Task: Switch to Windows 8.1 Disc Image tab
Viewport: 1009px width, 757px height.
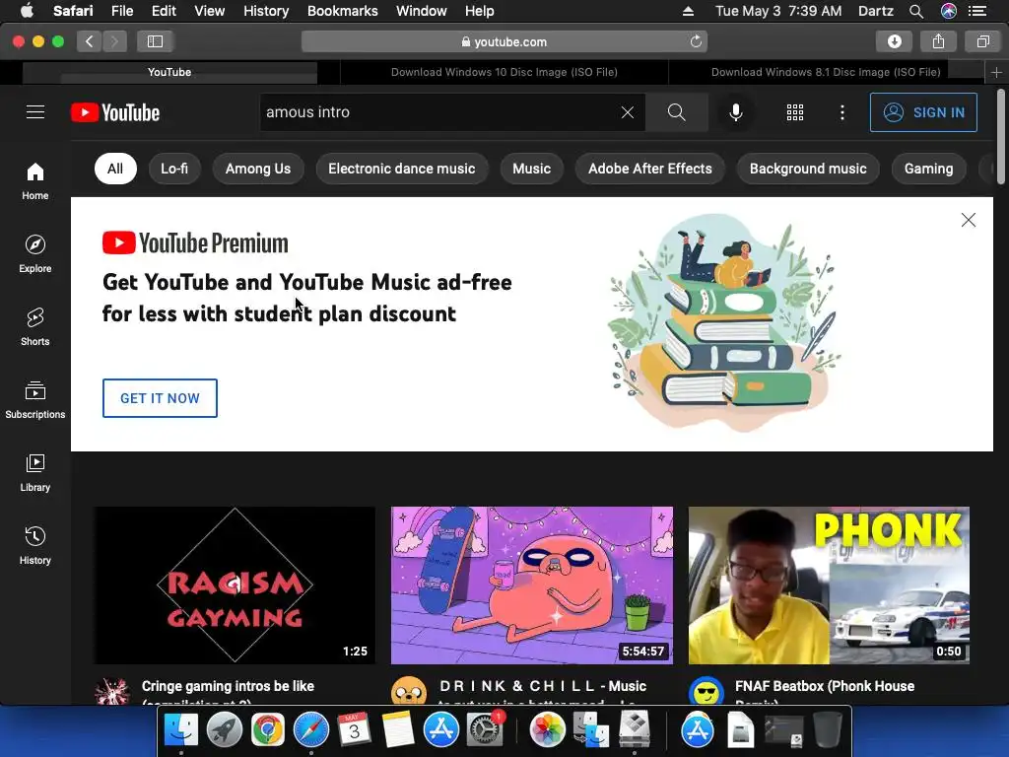Action: coord(826,72)
